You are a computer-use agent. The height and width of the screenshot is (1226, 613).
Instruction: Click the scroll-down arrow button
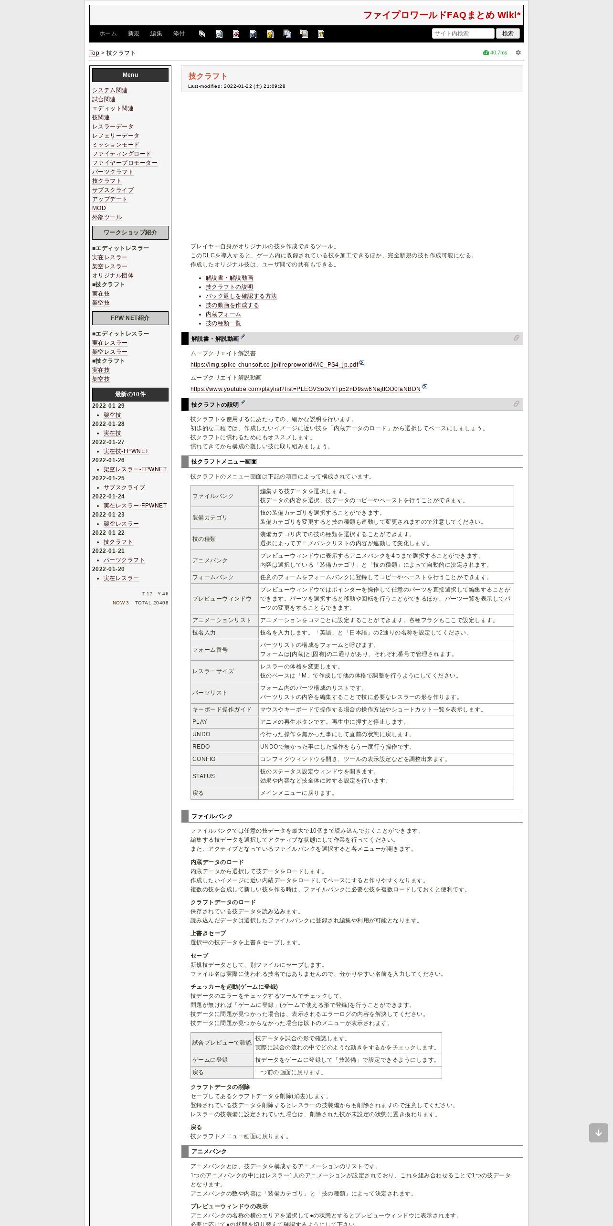(x=599, y=1133)
